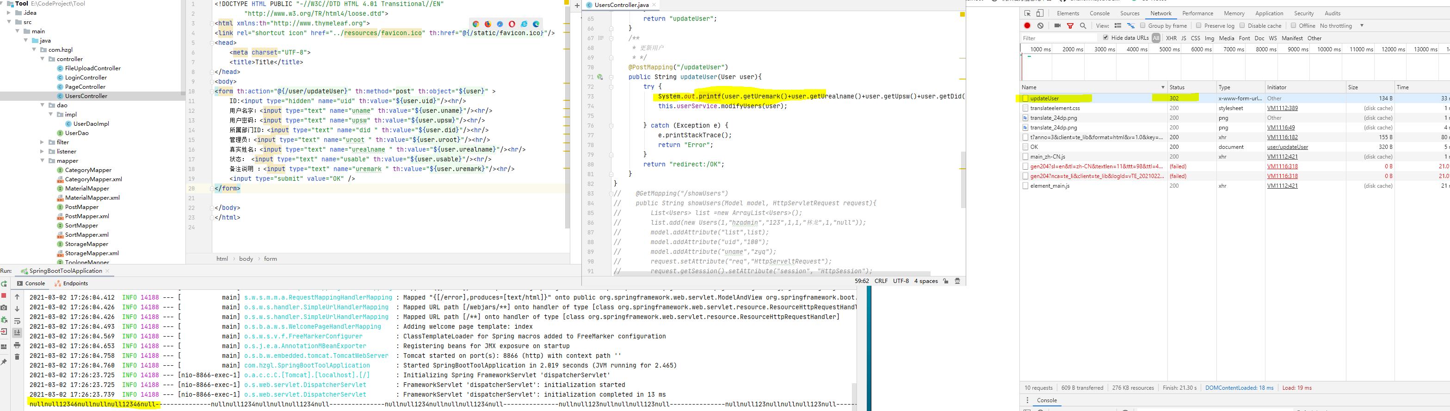This screenshot has width=1450, height=411.
Task: Clear the network log
Action: [1040, 25]
